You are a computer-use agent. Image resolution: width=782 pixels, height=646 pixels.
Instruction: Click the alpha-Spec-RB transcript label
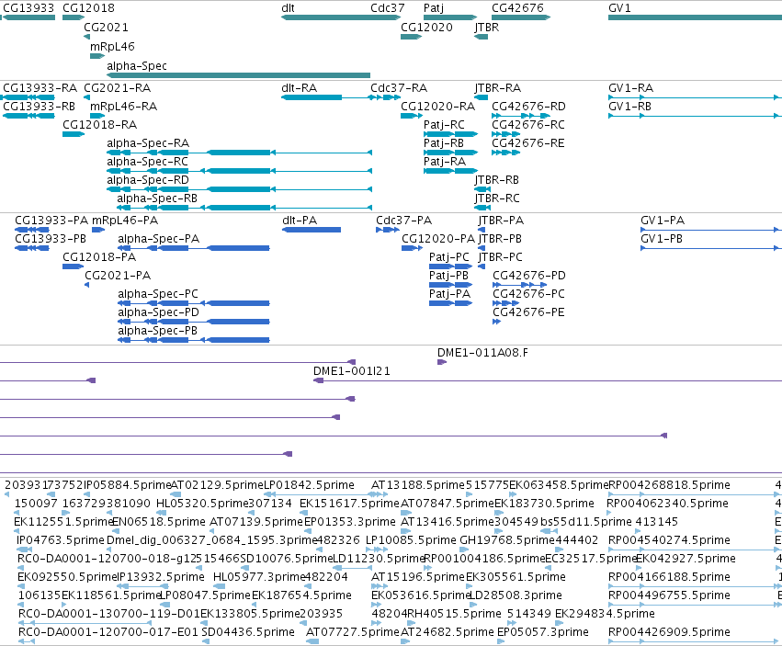(x=157, y=198)
